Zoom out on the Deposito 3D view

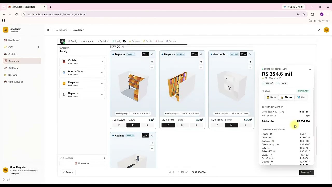(152, 67)
